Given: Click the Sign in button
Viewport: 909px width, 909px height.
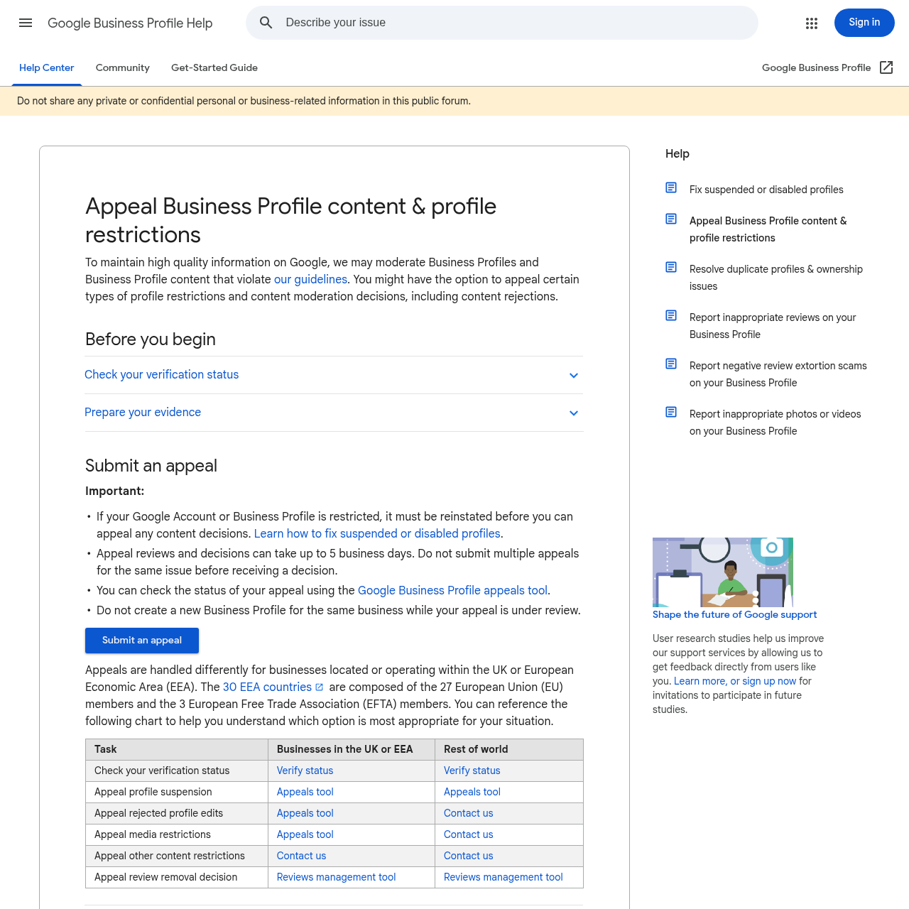Looking at the screenshot, I should (864, 23).
